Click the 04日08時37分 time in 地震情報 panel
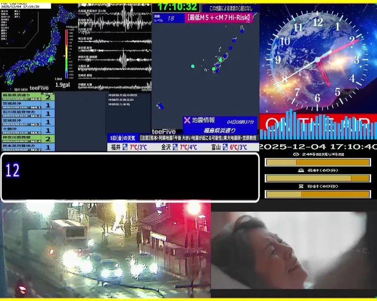This screenshot has width=377, height=301. coord(240,122)
